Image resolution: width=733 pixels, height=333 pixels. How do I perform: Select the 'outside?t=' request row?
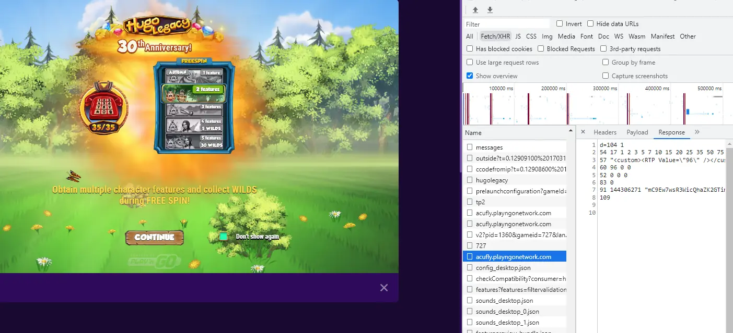515,158
